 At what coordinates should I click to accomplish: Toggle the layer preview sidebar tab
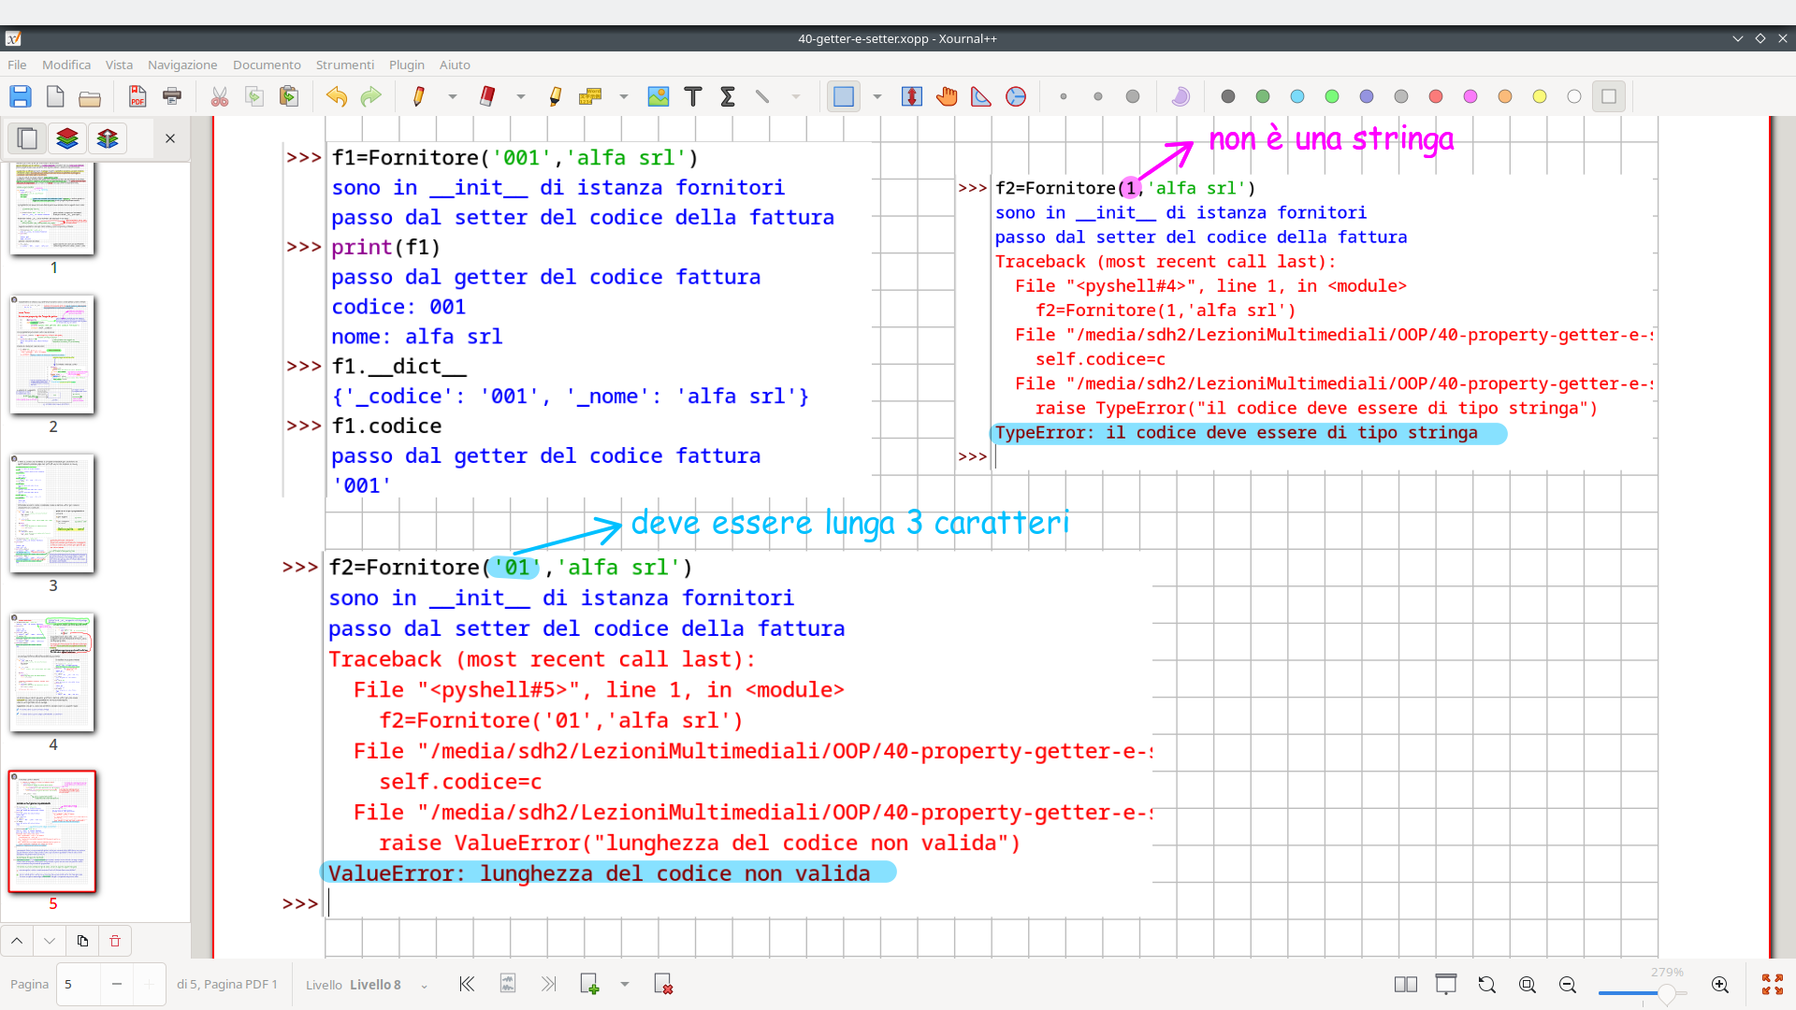tap(67, 138)
